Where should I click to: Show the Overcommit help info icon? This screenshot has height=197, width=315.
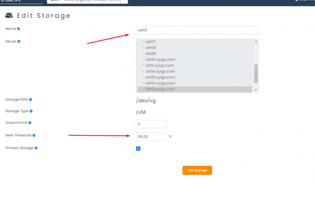pyautogui.click(x=30, y=123)
